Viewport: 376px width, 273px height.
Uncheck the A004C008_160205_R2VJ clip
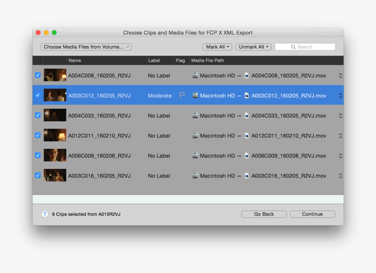tap(38, 75)
